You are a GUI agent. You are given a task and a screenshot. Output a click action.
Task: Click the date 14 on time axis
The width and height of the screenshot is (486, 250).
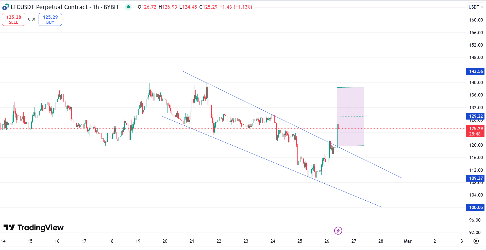point(3,241)
